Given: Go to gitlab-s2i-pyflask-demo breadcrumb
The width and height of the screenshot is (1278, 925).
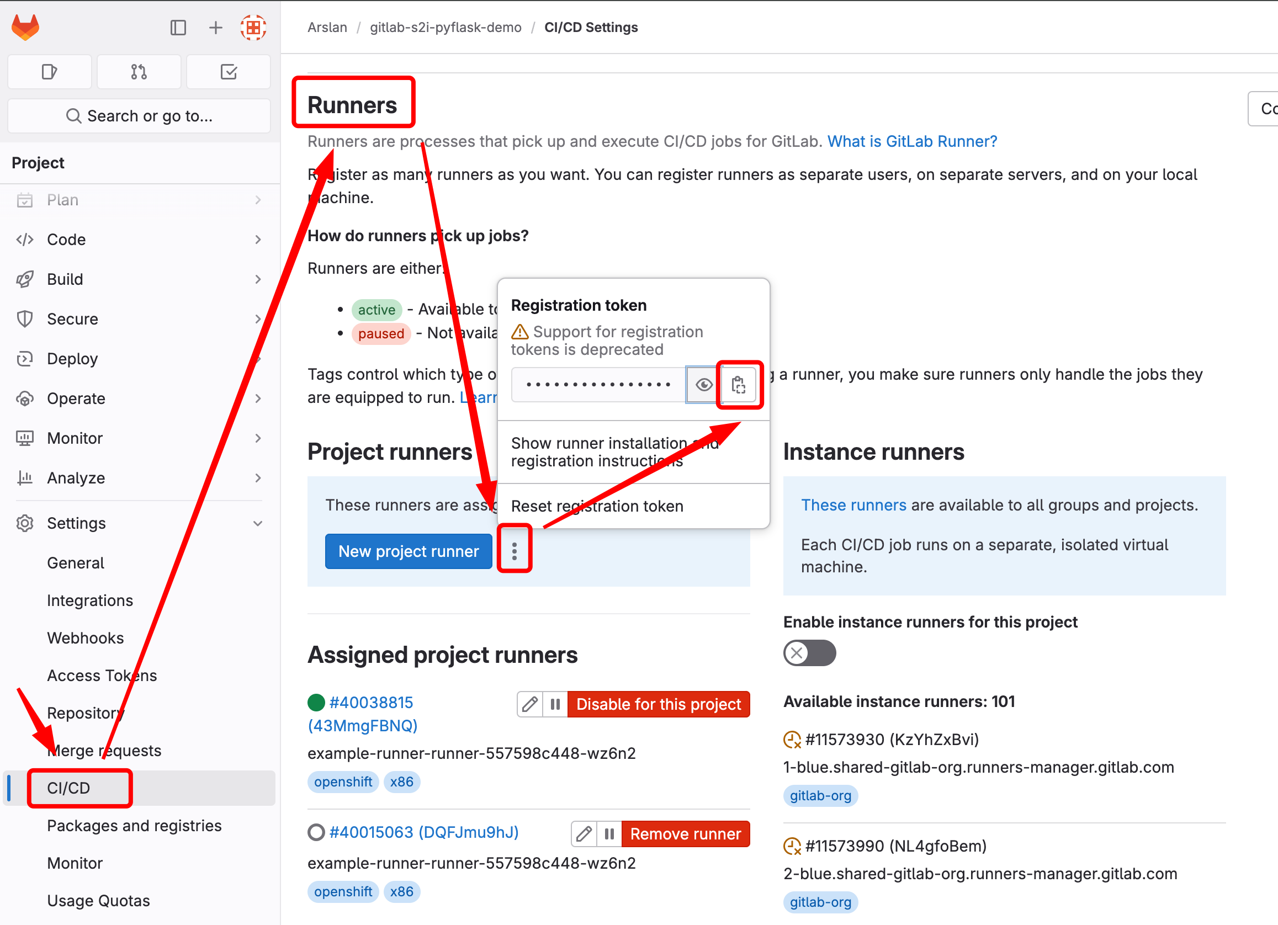Looking at the screenshot, I should (x=446, y=28).
